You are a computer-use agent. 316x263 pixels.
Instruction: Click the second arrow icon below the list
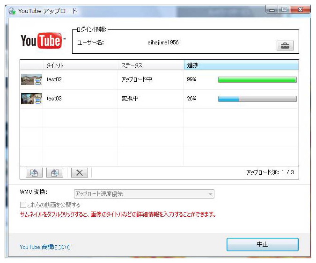[54, 172]
